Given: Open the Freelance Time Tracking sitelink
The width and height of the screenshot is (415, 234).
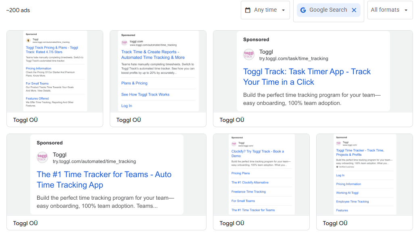Looking at the screenshot, I should (248, 192).
